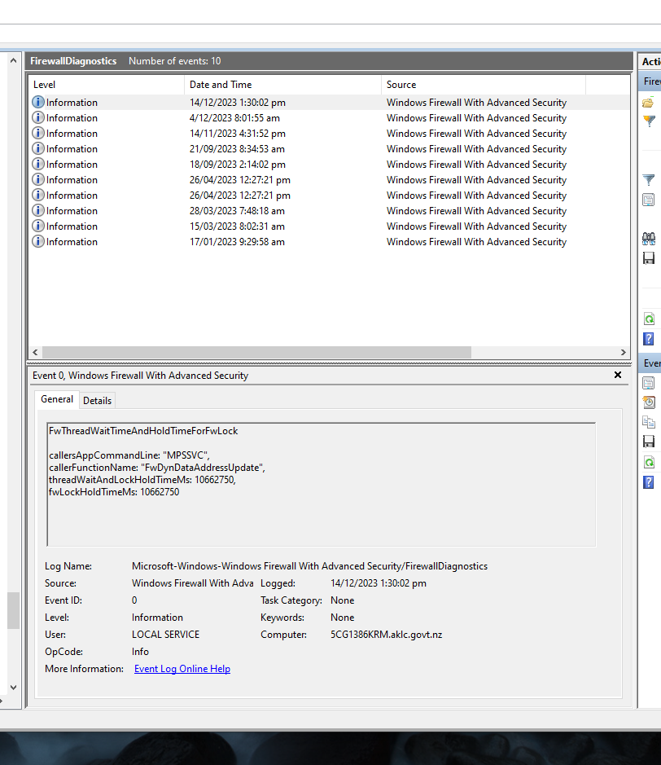This screenshot has height=765, width=661.
Task: Click the Log Name value field
Action: (309, 566)
